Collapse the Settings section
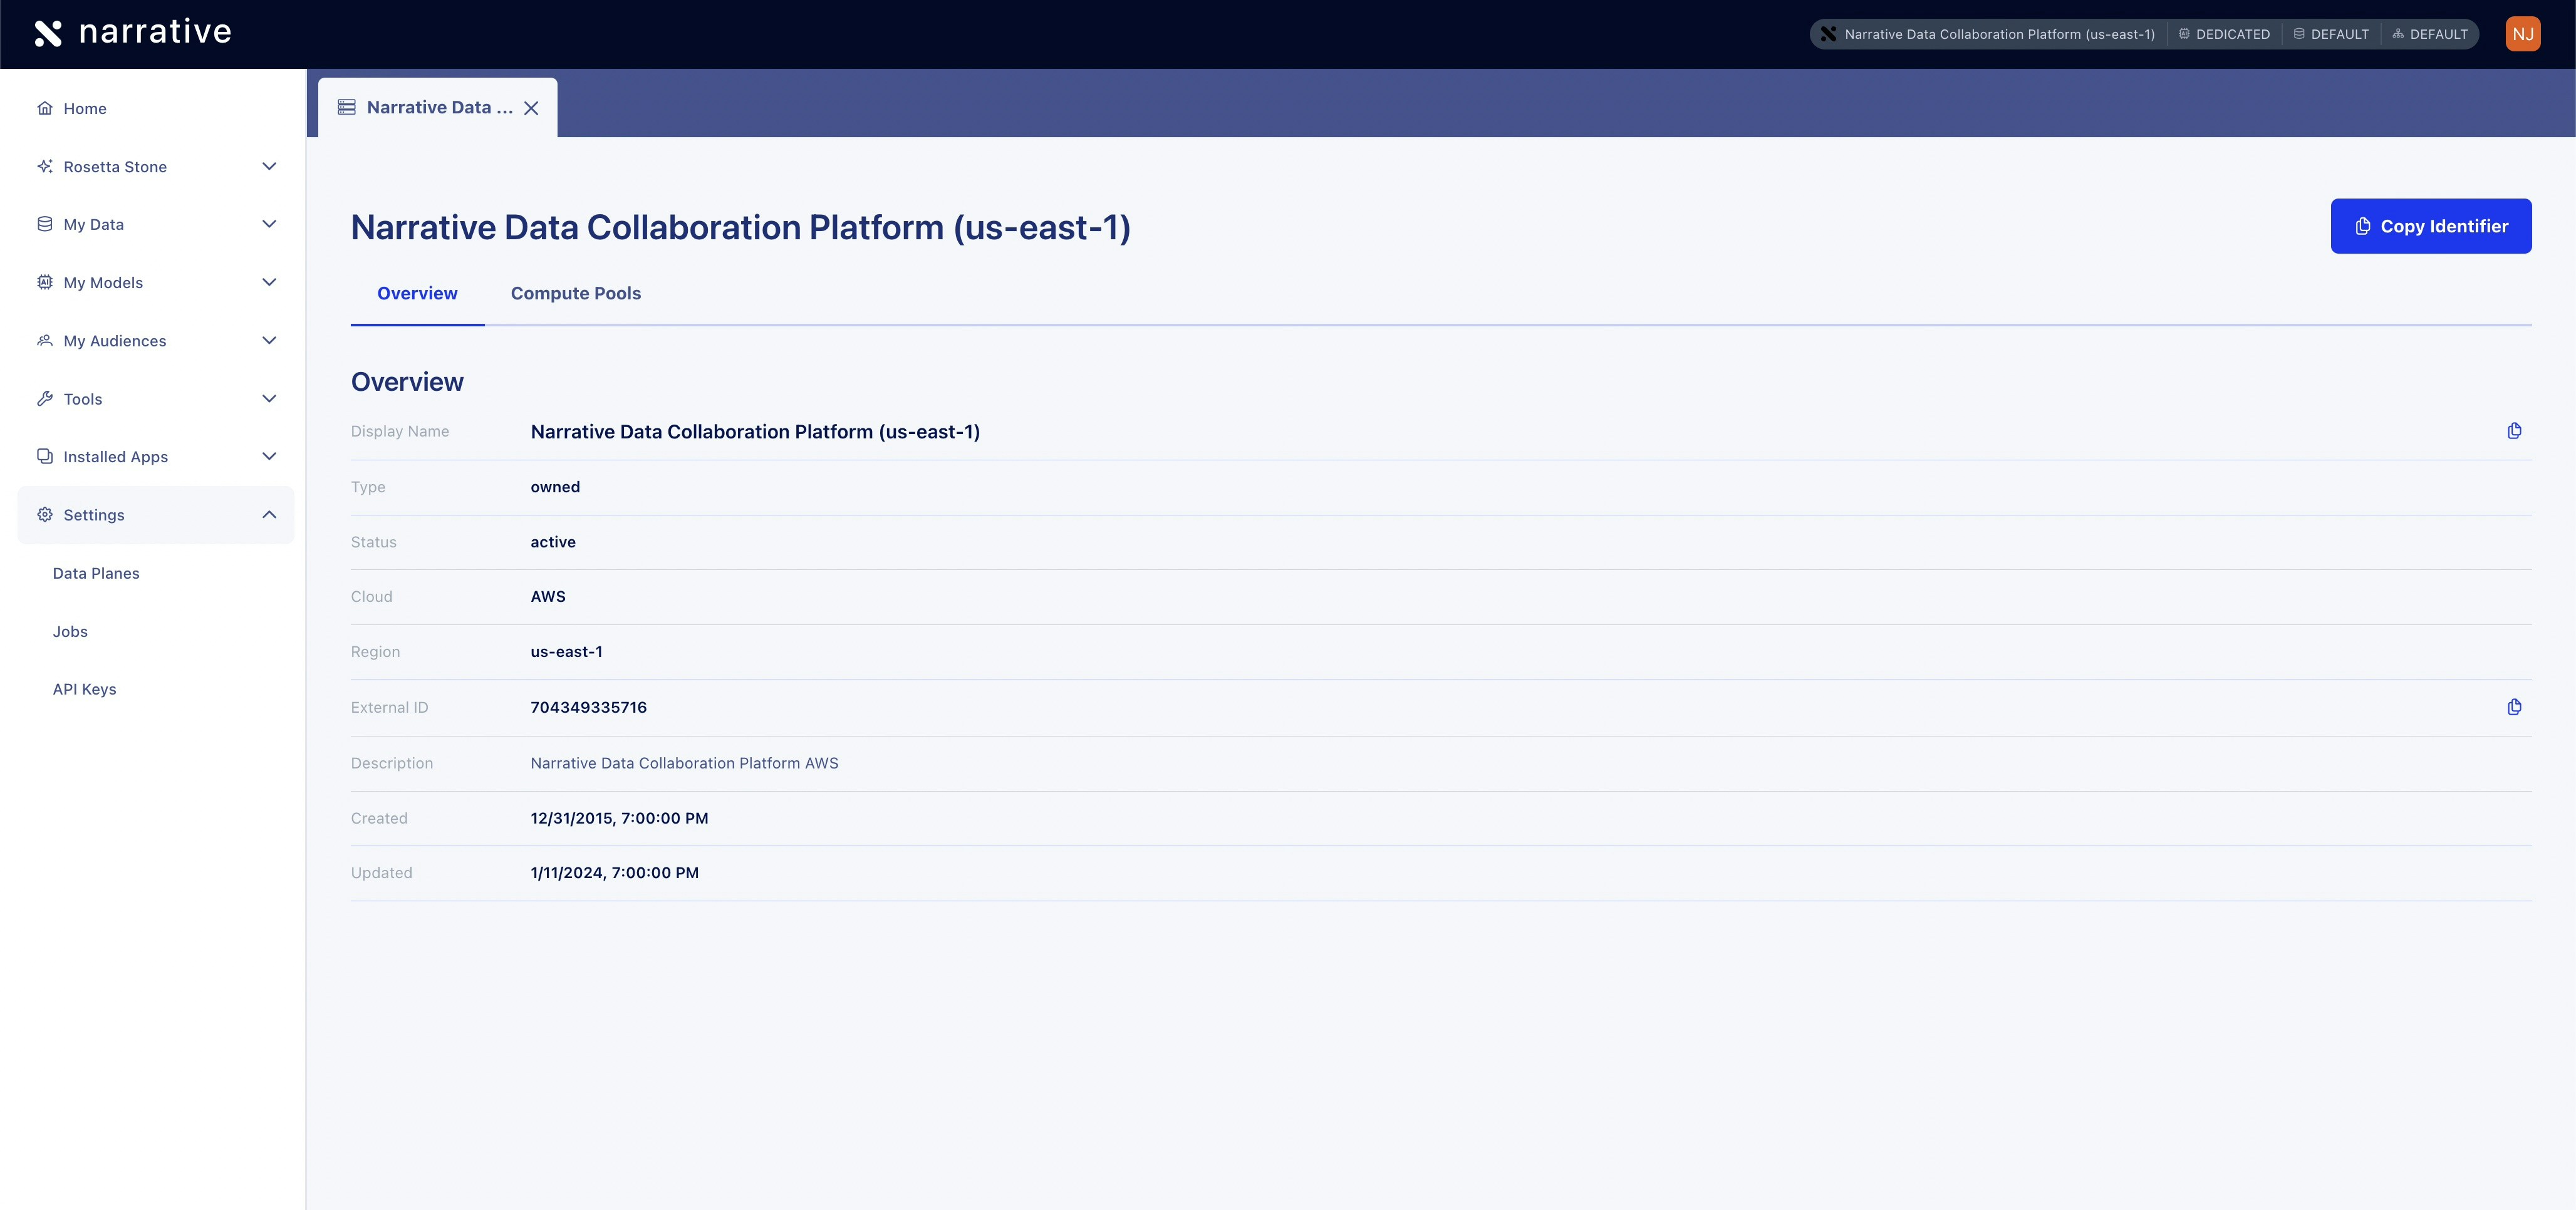The width and height of the screenshot is (2576, 1210). [x=268, y=514]
